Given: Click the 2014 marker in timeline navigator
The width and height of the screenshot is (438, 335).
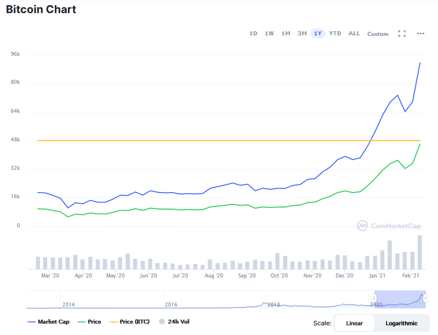Looking at the screenshot, I should (68, 305).
